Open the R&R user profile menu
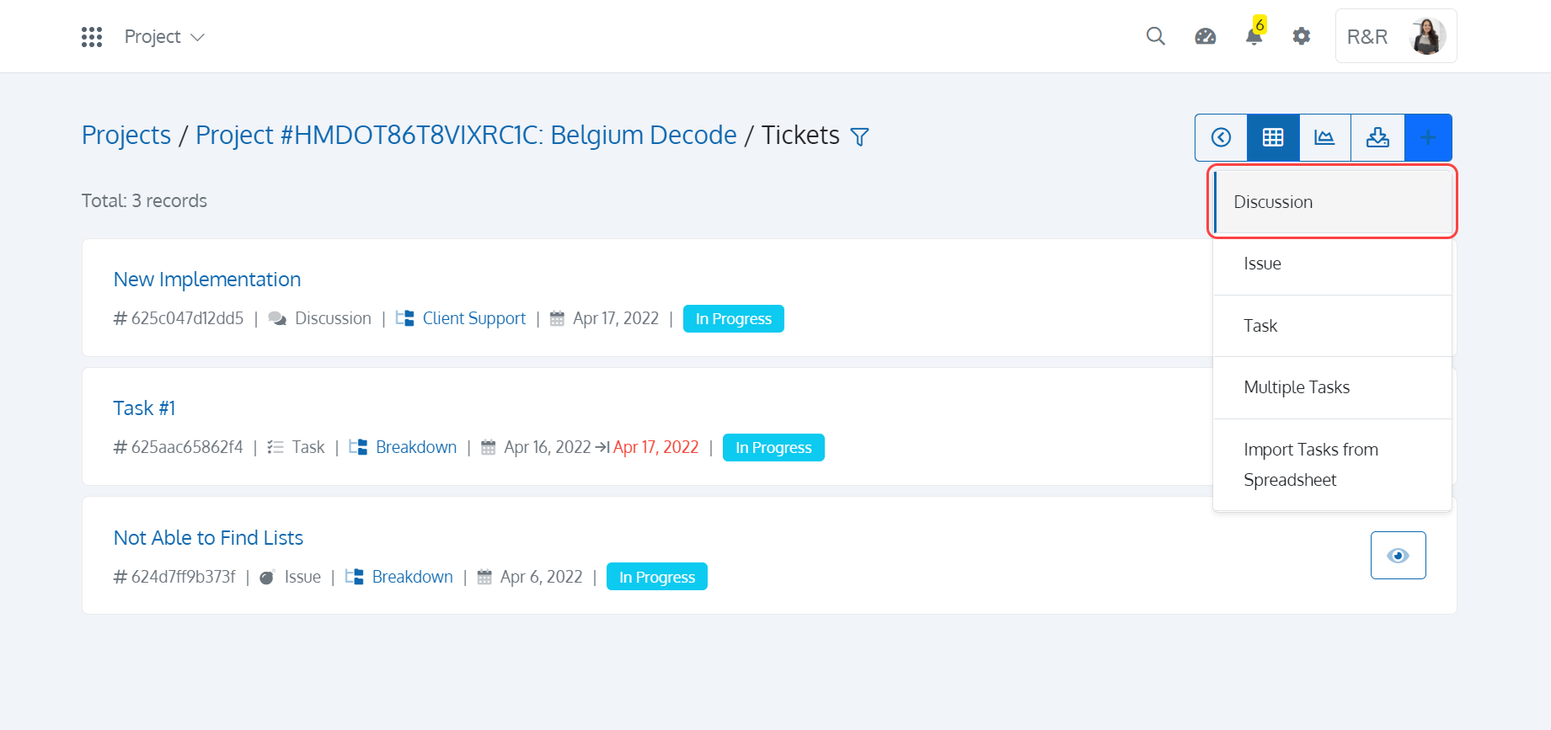The height and width of the screenshot is (730, 1551). (x=1396, y=36)
